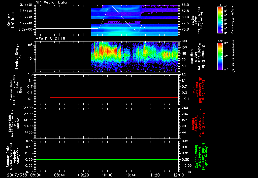Screen dimensions: 258x178
Task: Click the 98 telemetry tick value
Action: (x=184, y=126)
